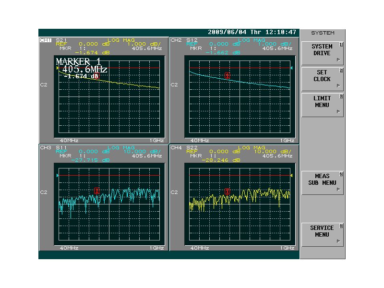The width and height of the screenshot is (384, 288).
Task: Open the MEAS SUB MENU softkey
Action: (x=322, y=180)
